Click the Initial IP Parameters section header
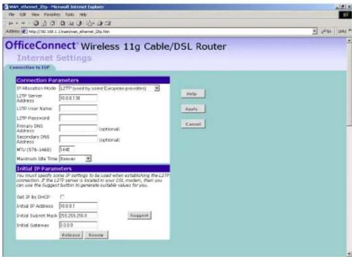Viewport: 352px width, 257px height. coord(93,169)
